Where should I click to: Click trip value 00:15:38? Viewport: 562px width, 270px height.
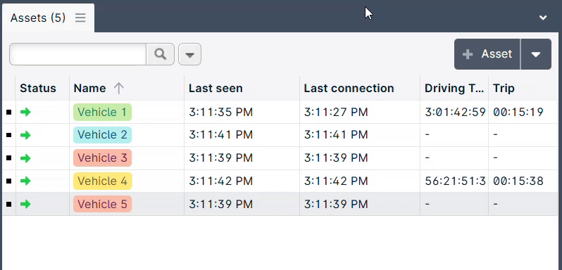click(x=518, y=181)
